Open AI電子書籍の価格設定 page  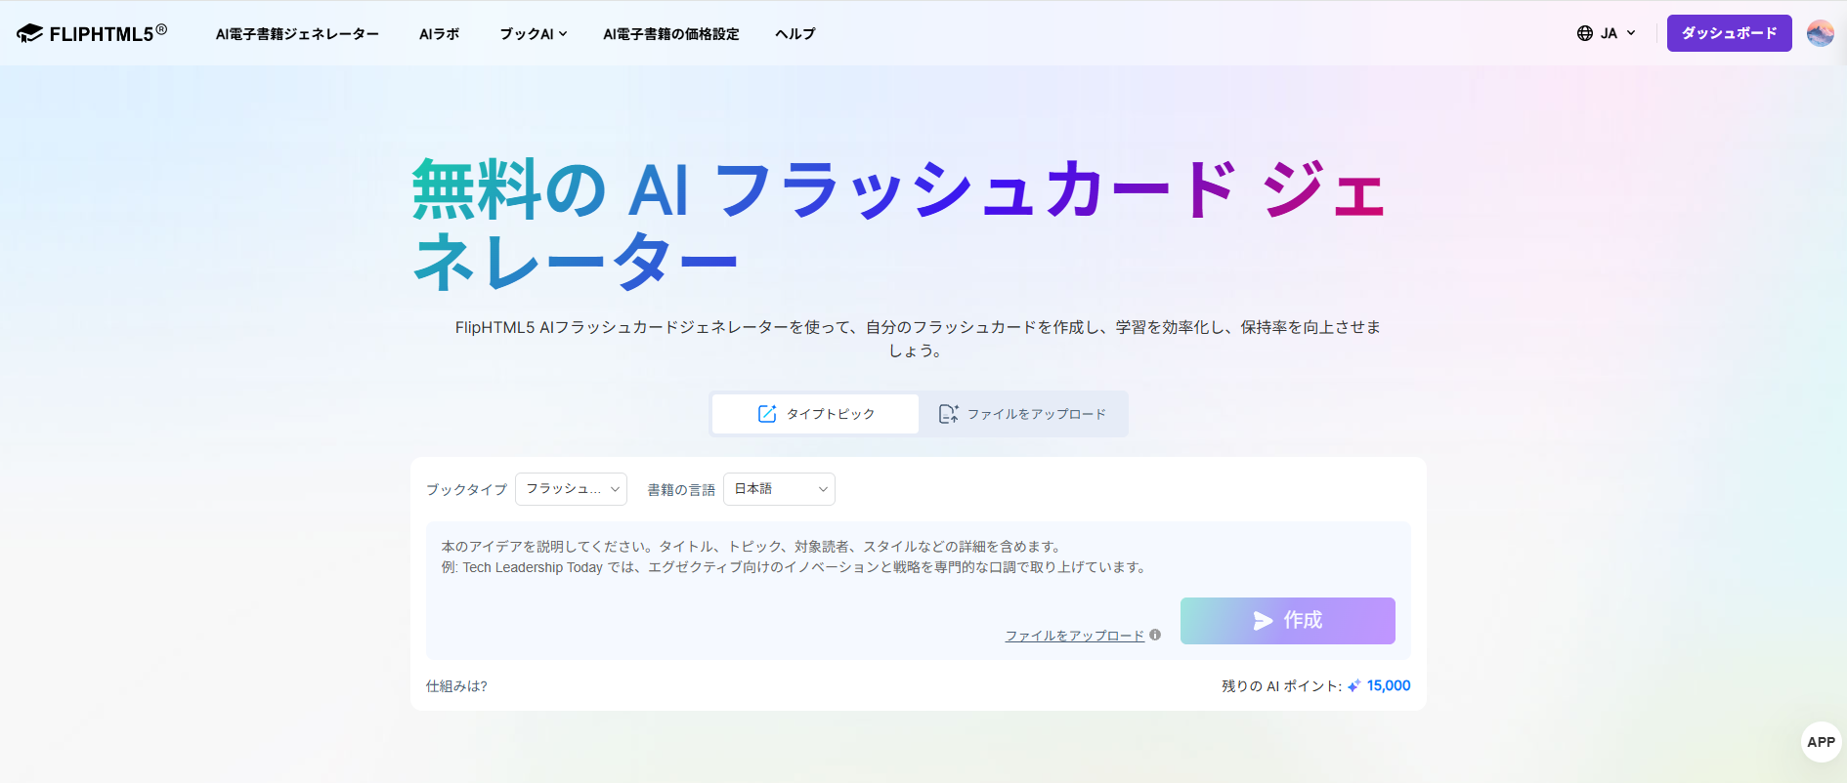(x=671, y=34)
